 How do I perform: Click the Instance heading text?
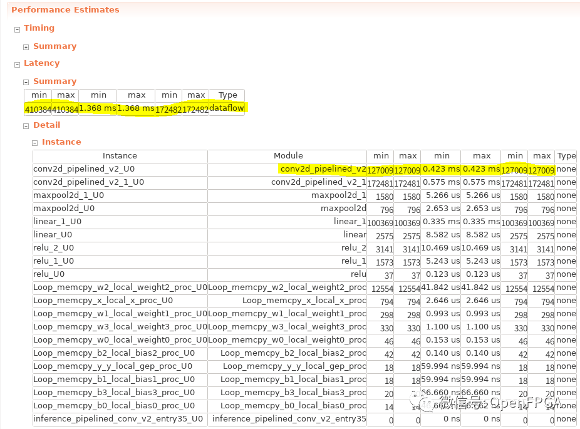(x=61, y=142)
